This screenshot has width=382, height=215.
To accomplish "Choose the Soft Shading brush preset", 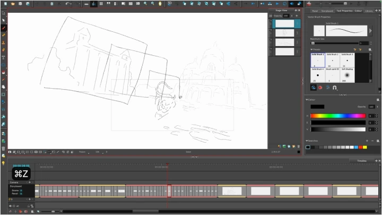I will point(348,74).
